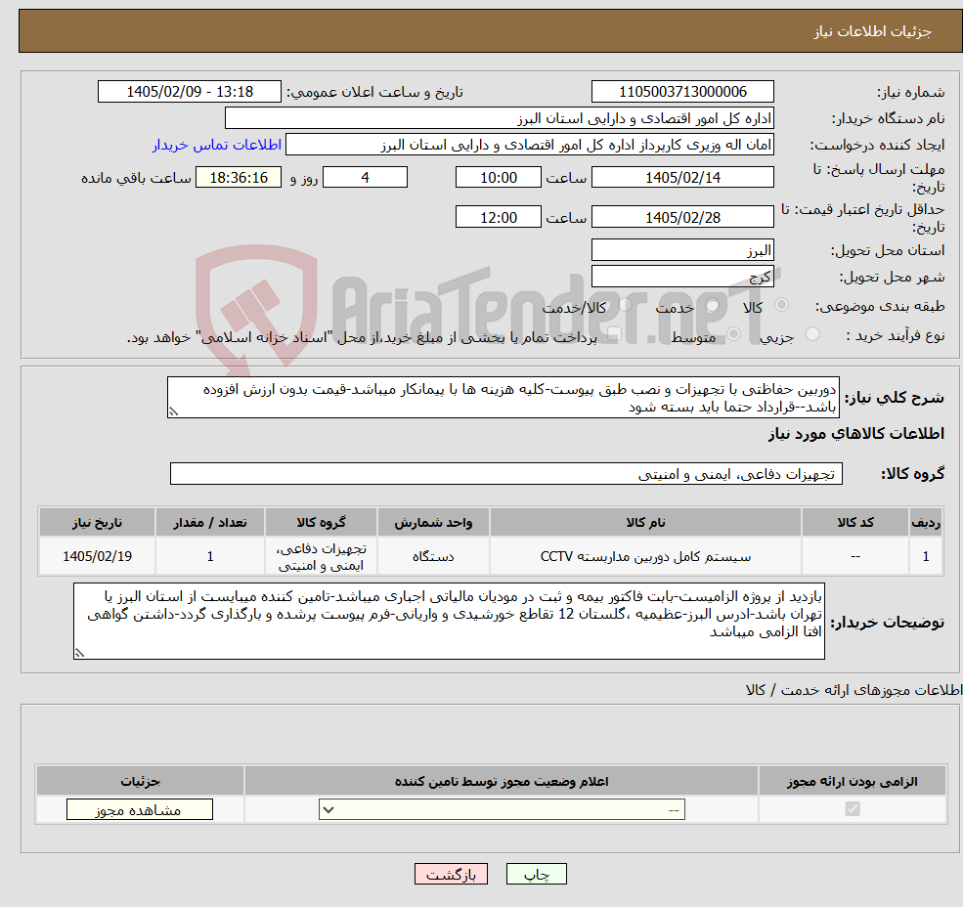The height and width of the screenshot is (907, 963).
Task: Click the price validity date 1405/02/28
Action: tap(682, 217)
